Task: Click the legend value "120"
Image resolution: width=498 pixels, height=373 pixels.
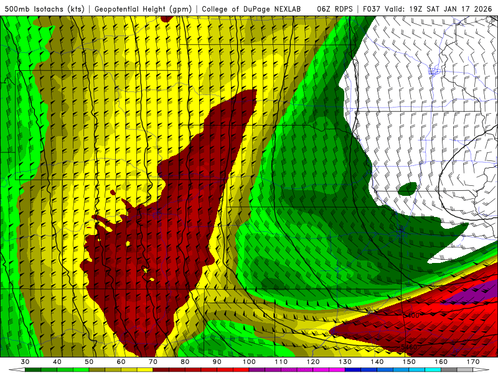Action: click(x=313, y=362)
